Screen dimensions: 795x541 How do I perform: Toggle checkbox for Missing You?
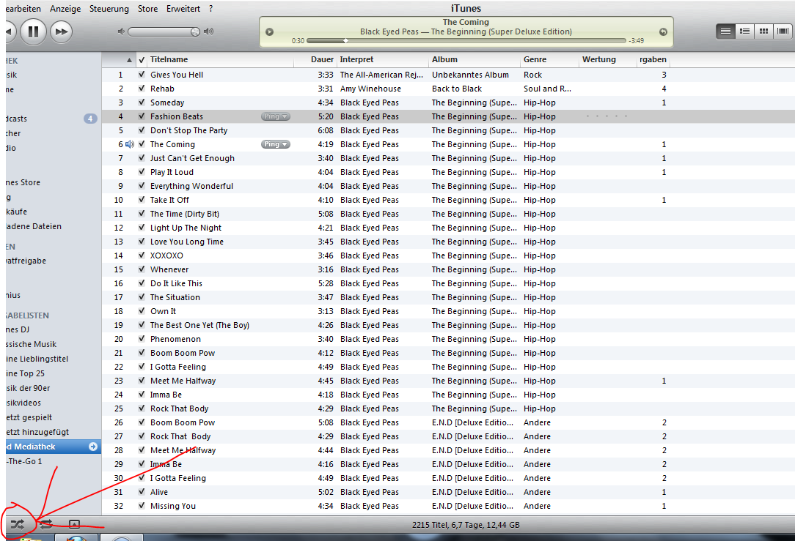tap(142, 506)
